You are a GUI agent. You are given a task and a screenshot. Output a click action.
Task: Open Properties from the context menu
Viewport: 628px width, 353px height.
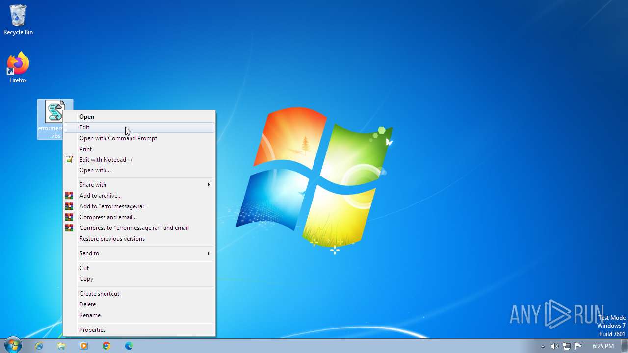[x=139, y=330]
